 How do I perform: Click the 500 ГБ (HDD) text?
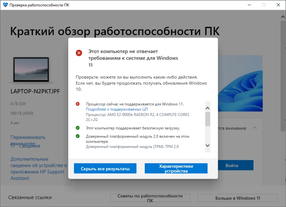pyautogui.click(x=22, y=113)
